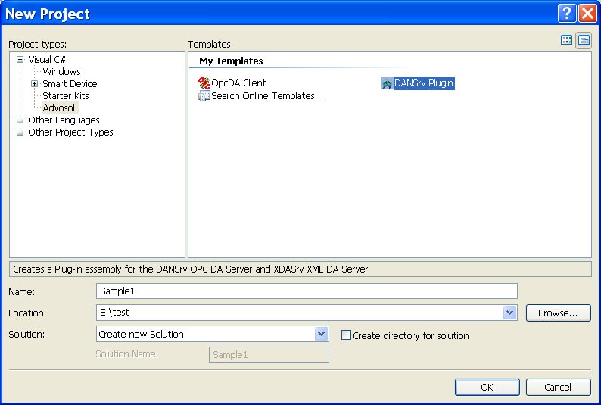Screen dimensions: 601x405
Task: Expand the Smart Device node
Action: pos(35,83)
